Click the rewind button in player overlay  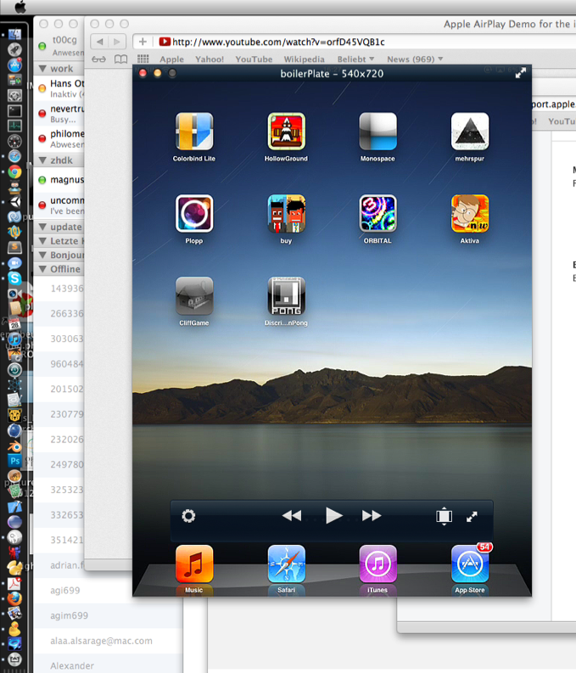point(292,515)
